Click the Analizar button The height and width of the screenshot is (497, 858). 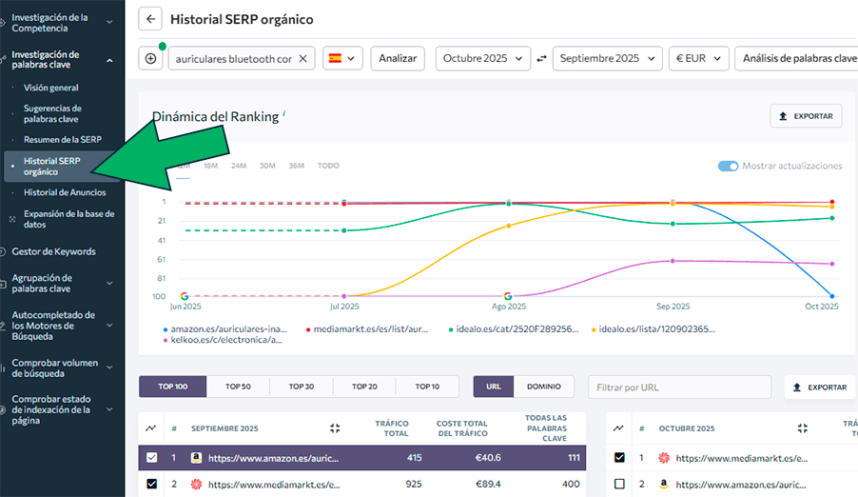[x=398, y=58]
